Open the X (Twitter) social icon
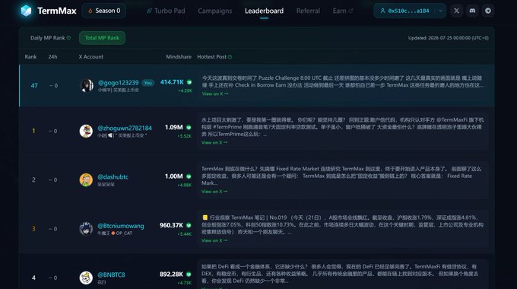 point(456,11)
